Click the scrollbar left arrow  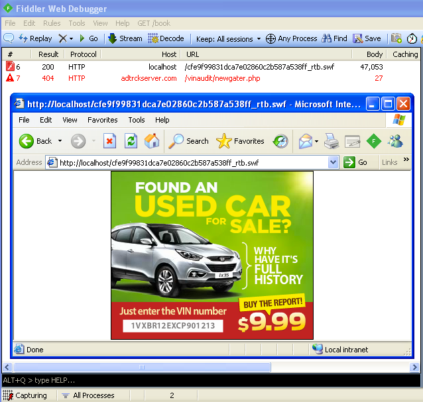pos(7,367)
